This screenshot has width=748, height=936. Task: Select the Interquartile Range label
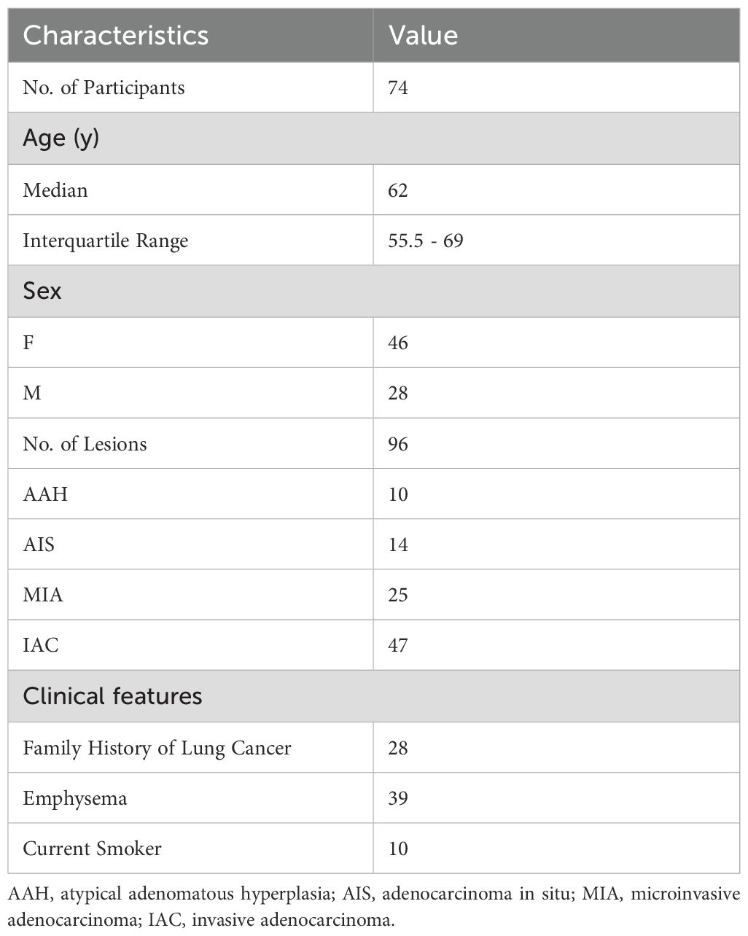tap(105, 241)
